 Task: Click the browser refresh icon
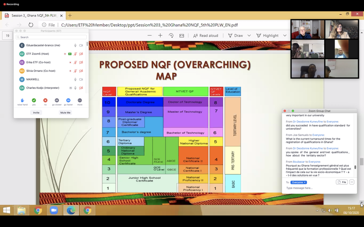tap(31, 25)
